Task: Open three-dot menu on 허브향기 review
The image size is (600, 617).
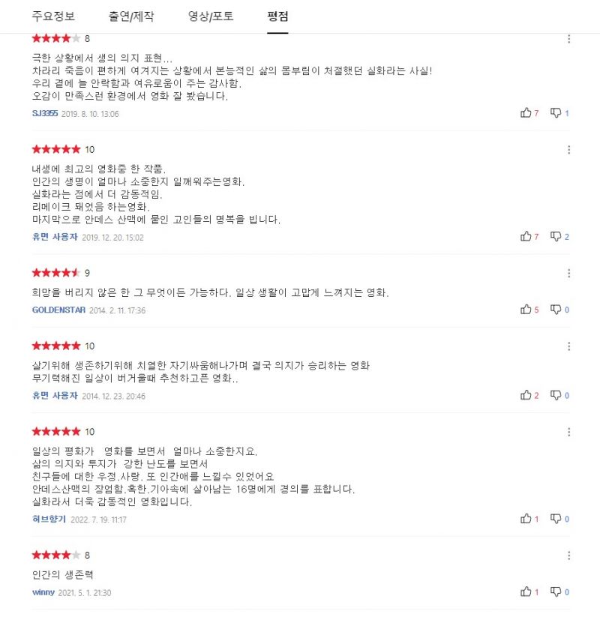Action: [x=568, y=432]
